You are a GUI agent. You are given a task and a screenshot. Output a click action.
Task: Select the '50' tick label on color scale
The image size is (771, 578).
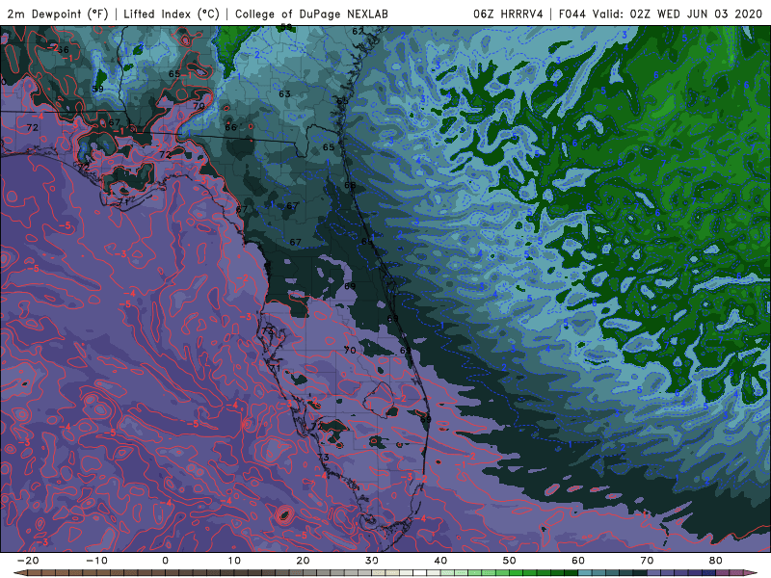click(510, 561)
